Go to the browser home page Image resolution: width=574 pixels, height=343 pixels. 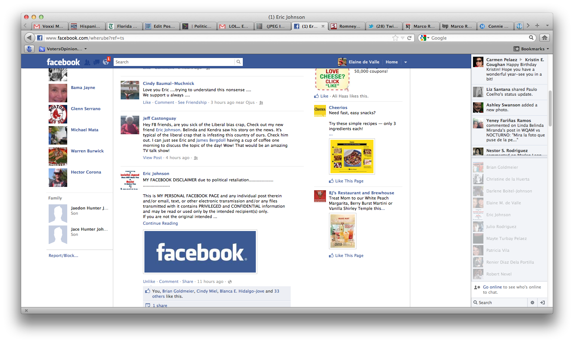coord(544,38)
